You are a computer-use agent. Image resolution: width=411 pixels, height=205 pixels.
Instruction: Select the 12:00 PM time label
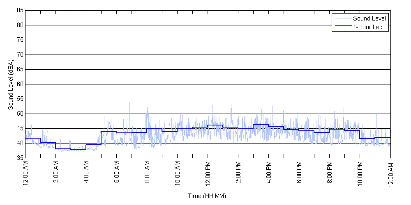208,174
